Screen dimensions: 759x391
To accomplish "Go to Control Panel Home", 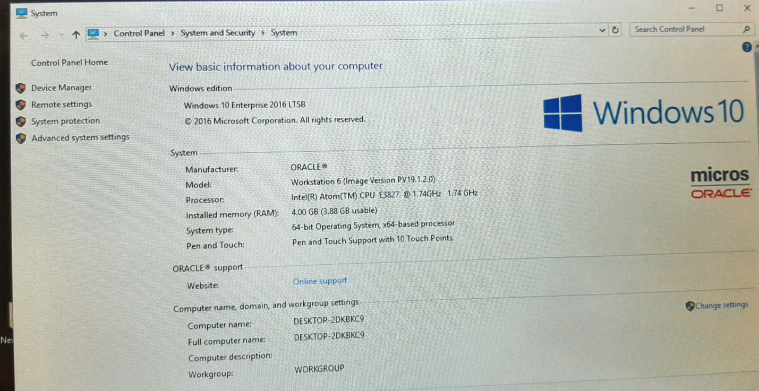I will [69, 63].
